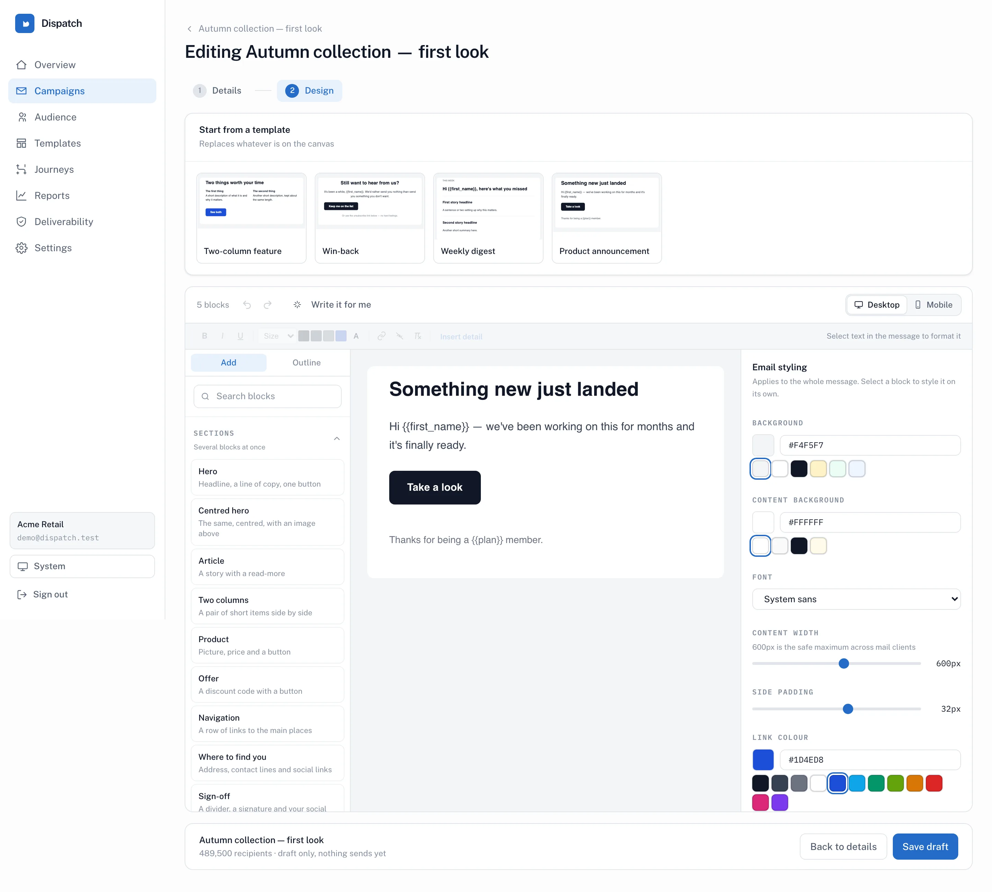Undo the last canvas change
Viewport: 992px width, 892px height.
click(x=247, y=305)
